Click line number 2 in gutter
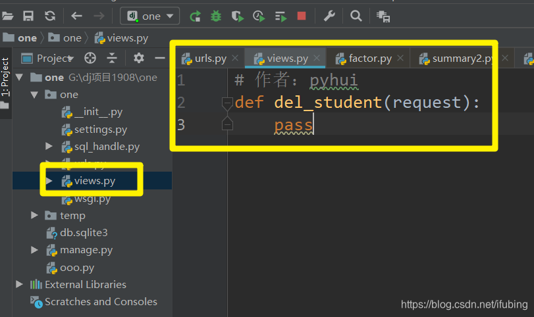This screenshot has height=317, width=534. 181,103
